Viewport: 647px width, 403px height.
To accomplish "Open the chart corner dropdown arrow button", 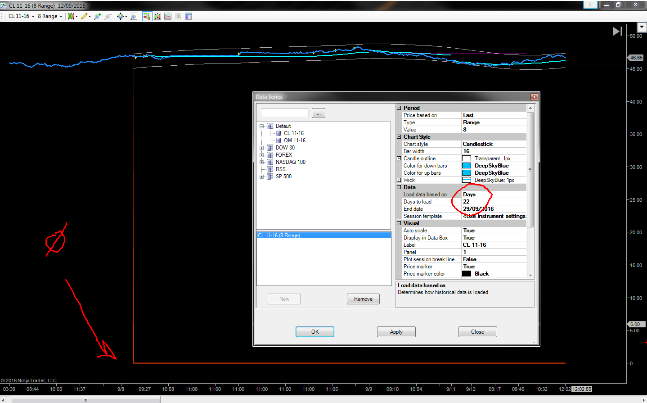I will pos(642,27).
